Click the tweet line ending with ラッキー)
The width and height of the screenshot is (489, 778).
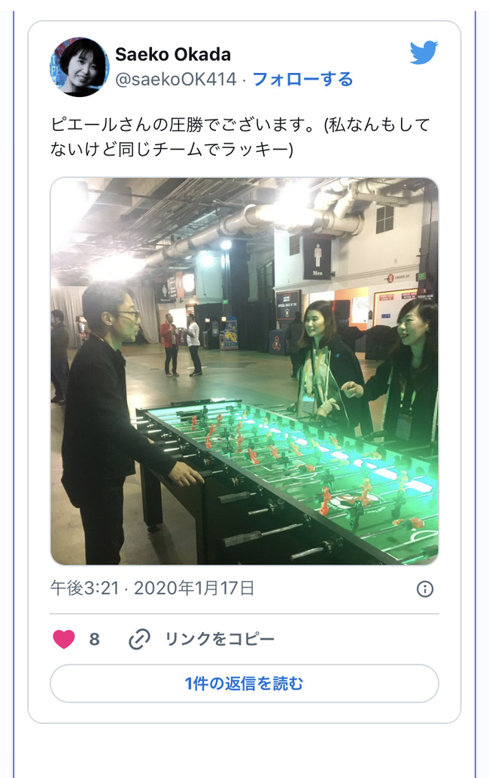pyautogui.click(x=172, y=149)
